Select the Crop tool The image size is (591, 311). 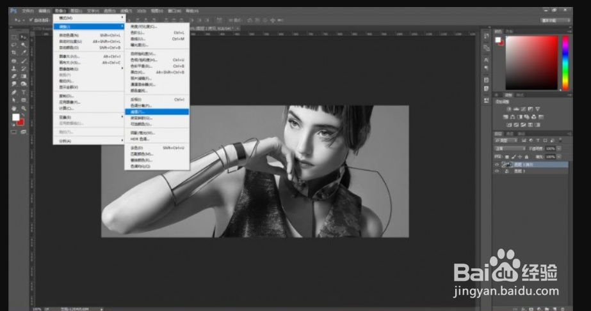(14, 53)
